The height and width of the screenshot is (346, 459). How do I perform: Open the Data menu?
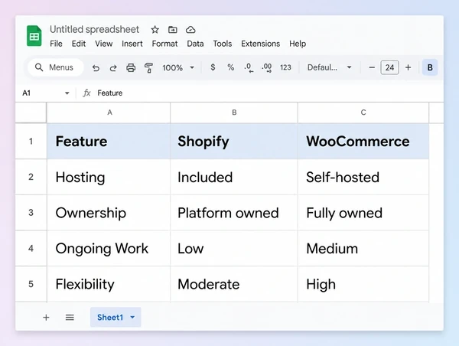pos(195,44)
